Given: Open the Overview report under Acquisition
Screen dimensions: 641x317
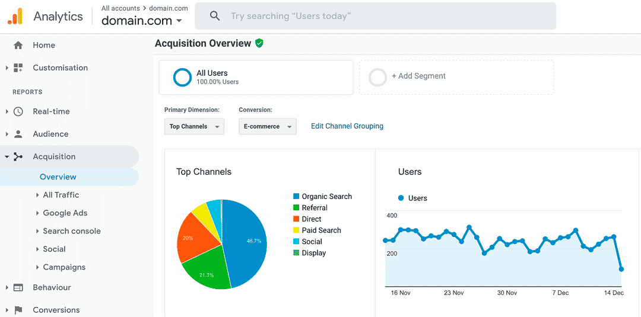Looking at the screenshot, I should point(58,177).
